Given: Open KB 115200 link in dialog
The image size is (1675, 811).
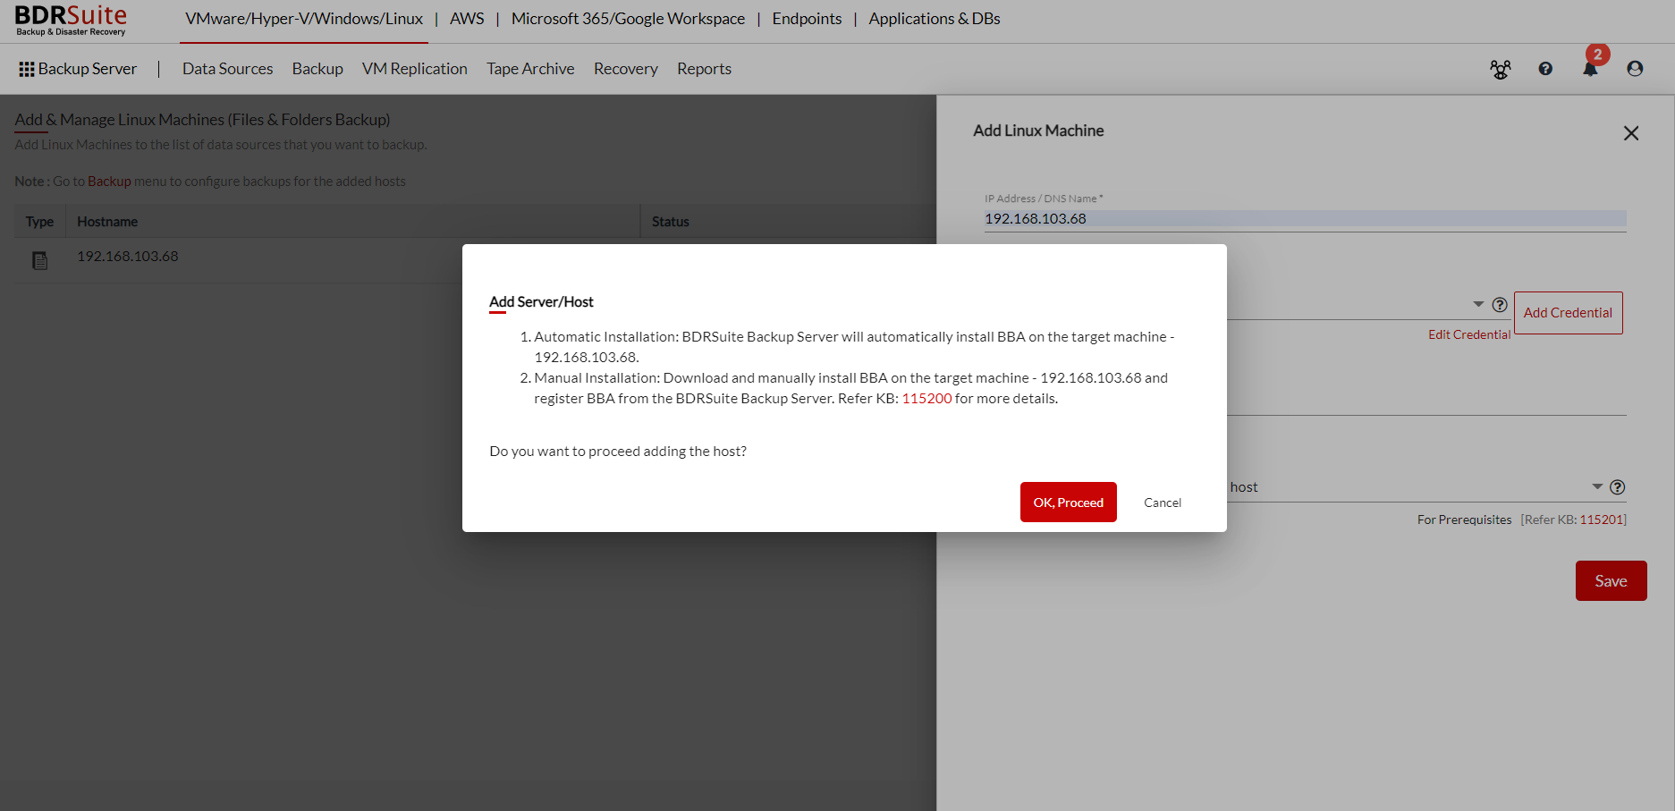Looking at the screenshot, I should pos(927,399).
